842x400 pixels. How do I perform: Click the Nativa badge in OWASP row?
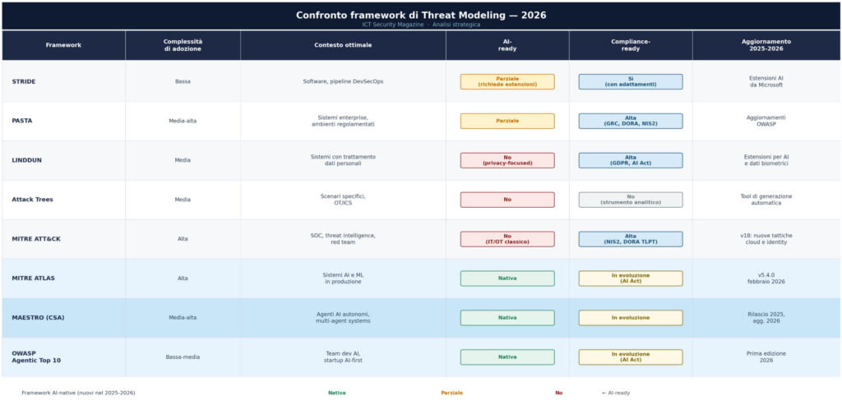(507, 357)
